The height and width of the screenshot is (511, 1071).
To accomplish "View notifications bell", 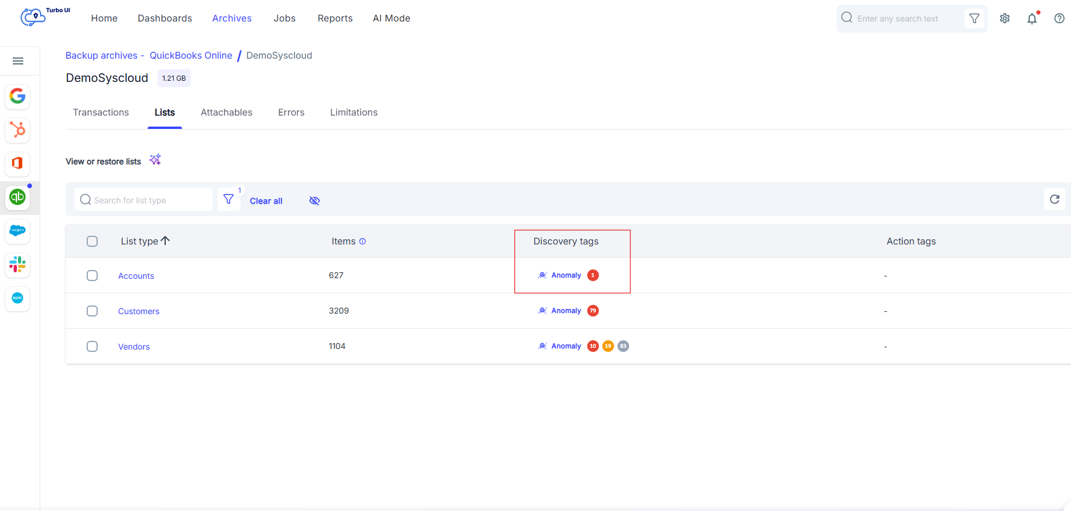I will (x=1032, y=19).
